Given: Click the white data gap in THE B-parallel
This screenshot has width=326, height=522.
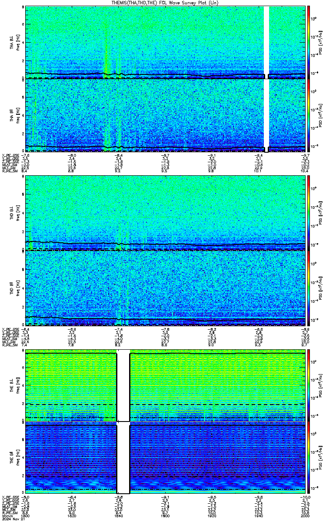Looking at the screenshot, I should coord(124,458).
